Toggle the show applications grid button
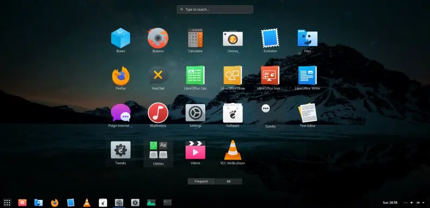430x208 pixels. click(7, 203)
